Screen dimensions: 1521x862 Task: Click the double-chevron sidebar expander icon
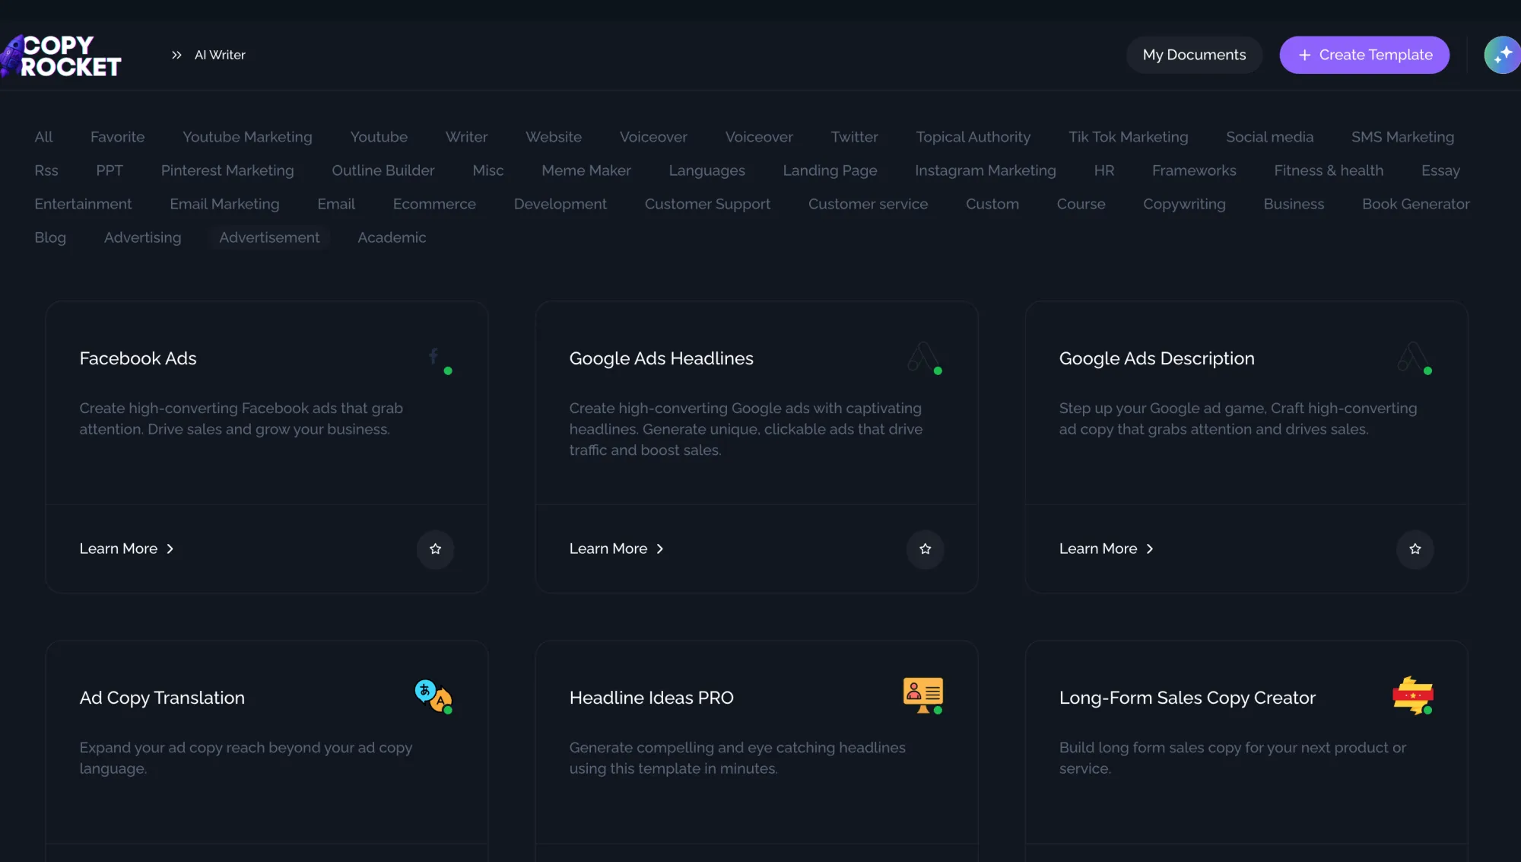click(176, 55)
